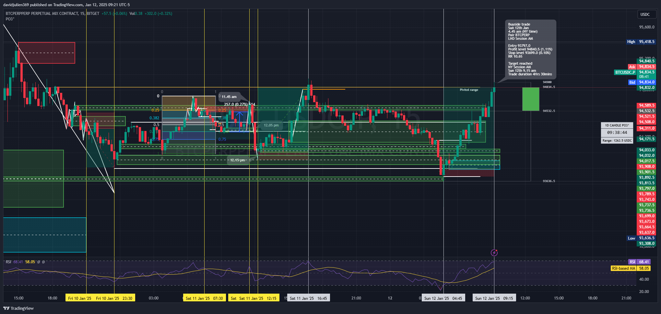Select the Buyside trade note callout
The width and height of the screenshot is (661, 314).
click(x=530, y=49)
